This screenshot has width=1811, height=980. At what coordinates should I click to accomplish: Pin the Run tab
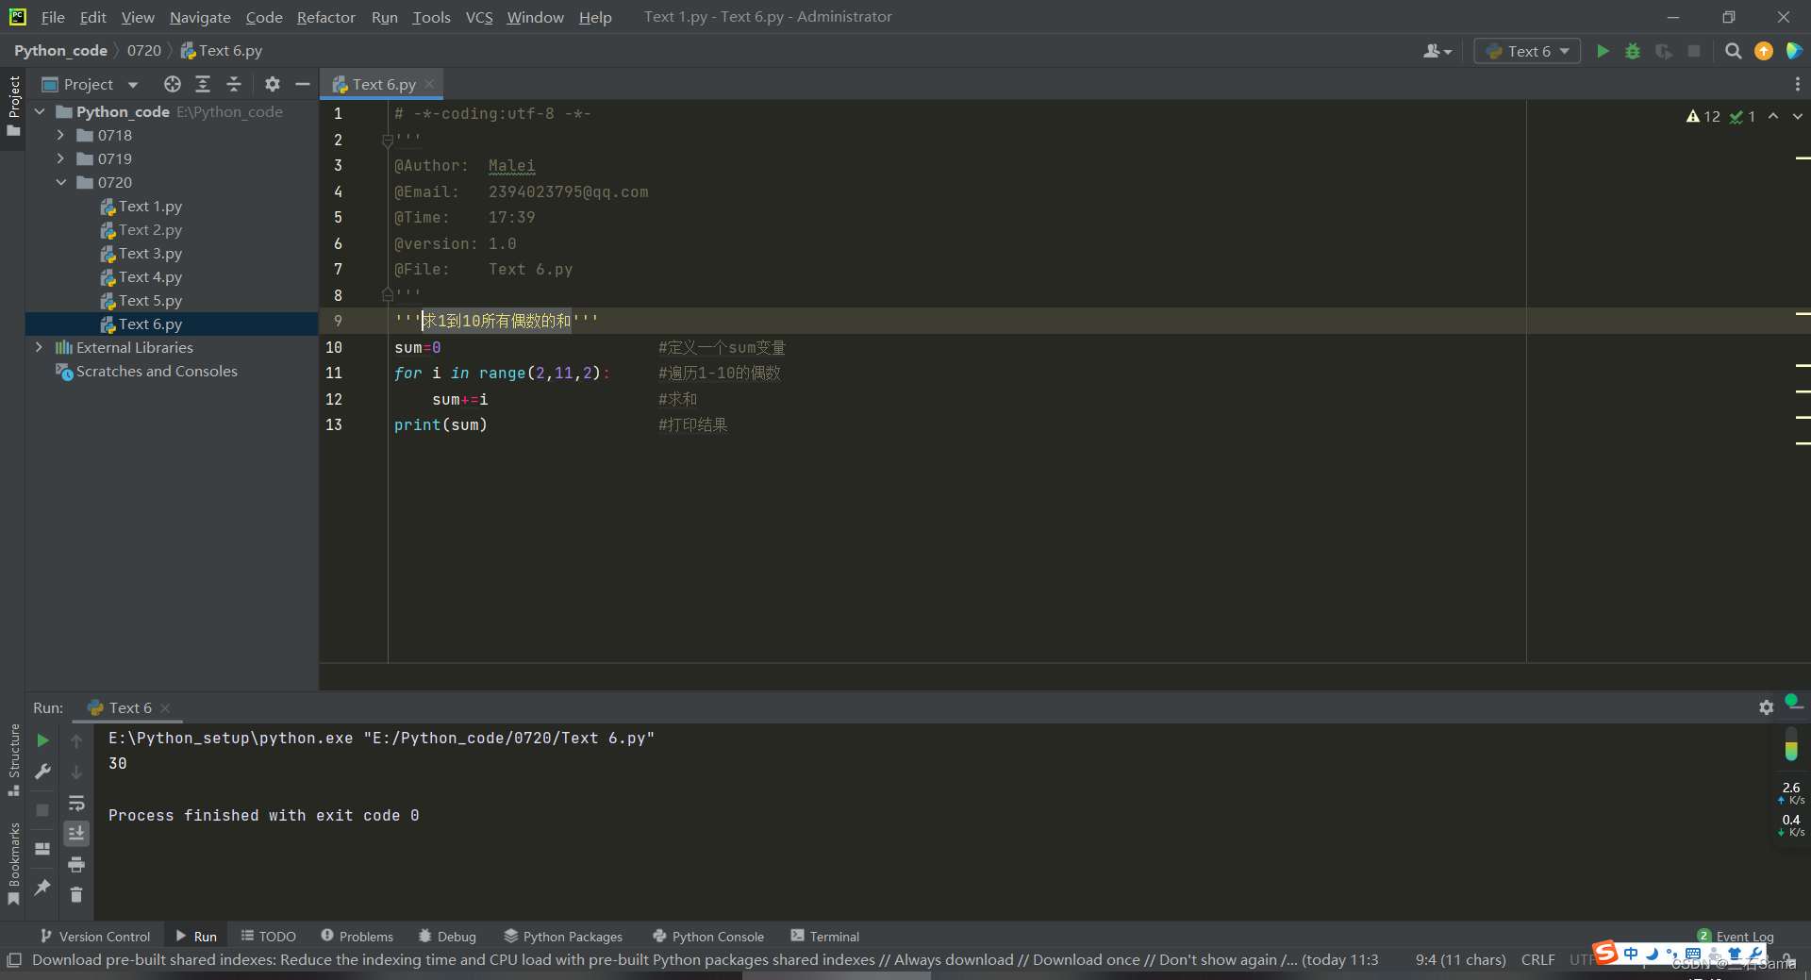point(42,887)
